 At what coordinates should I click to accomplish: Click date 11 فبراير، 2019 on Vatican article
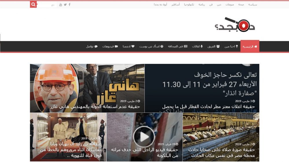[x=91, y=138]
